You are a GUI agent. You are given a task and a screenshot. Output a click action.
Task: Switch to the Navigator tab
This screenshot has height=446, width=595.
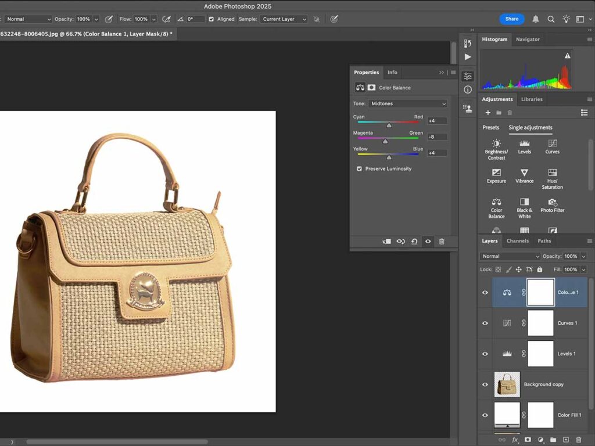[x=528, y=39]
